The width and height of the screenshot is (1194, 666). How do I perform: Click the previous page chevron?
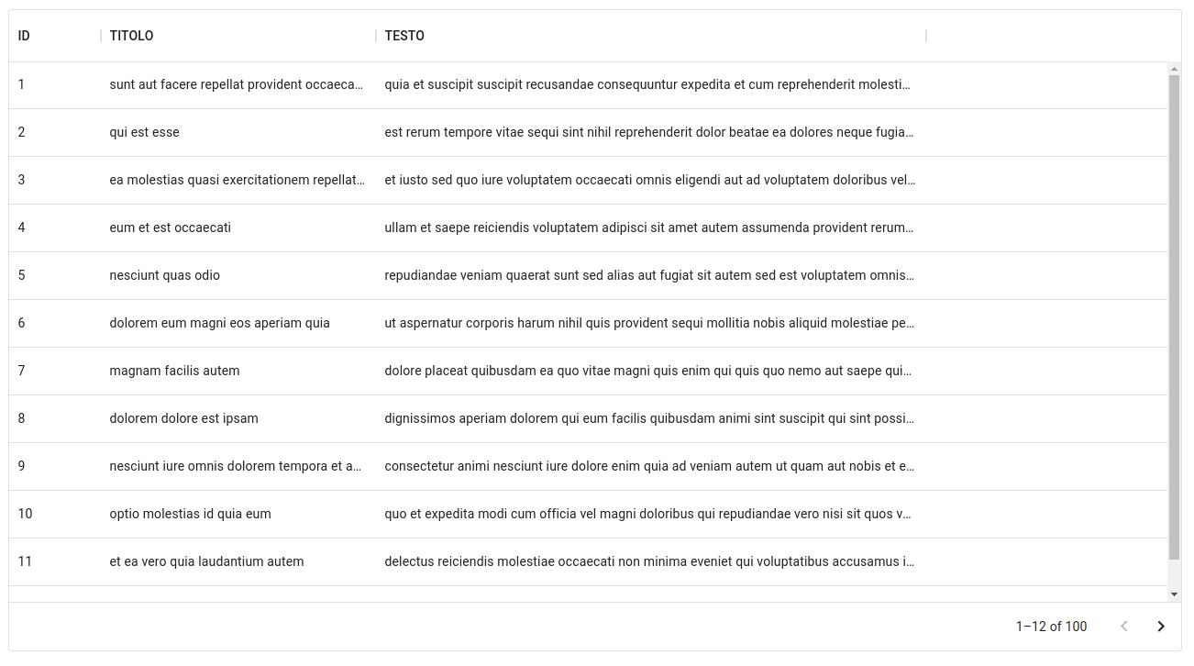[1124, 626]
